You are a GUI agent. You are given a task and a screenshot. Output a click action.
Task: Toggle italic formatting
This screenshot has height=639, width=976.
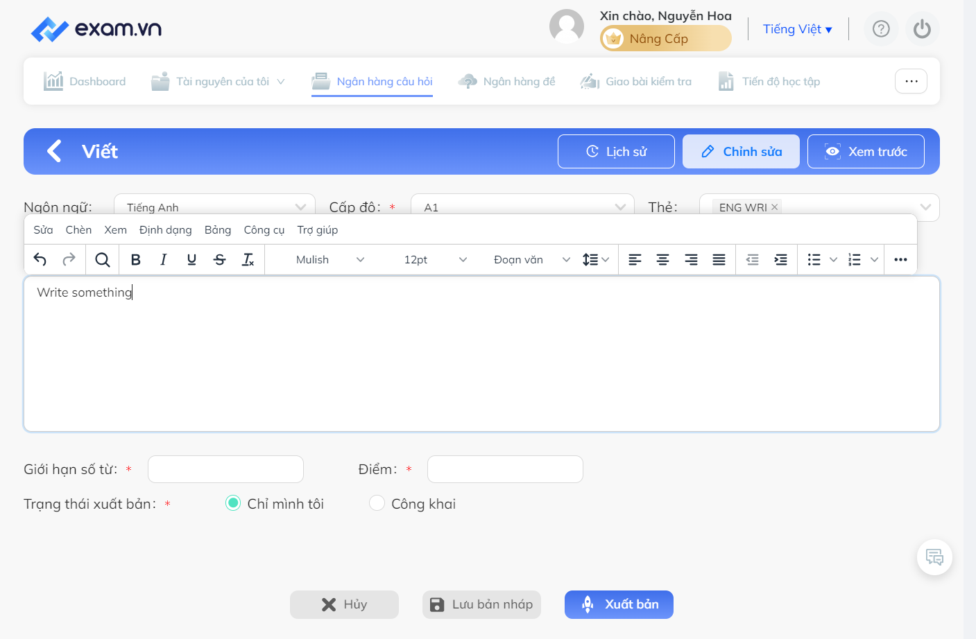(x=164, y=260)
